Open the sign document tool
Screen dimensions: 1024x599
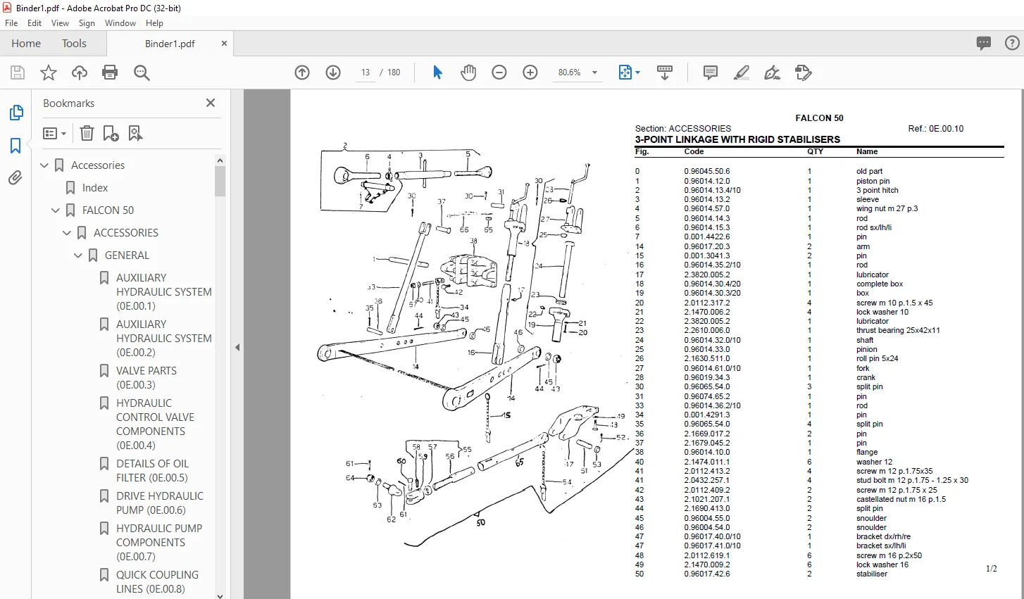(x=773, y=72)
